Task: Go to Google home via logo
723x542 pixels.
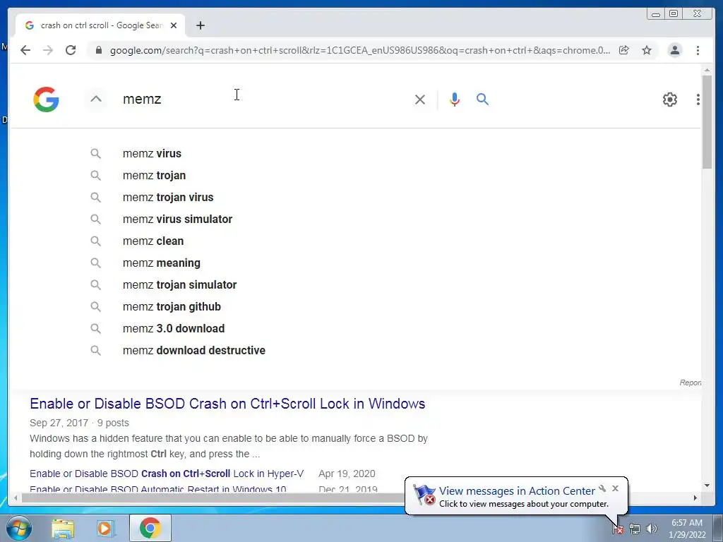Action: (46, 99)
